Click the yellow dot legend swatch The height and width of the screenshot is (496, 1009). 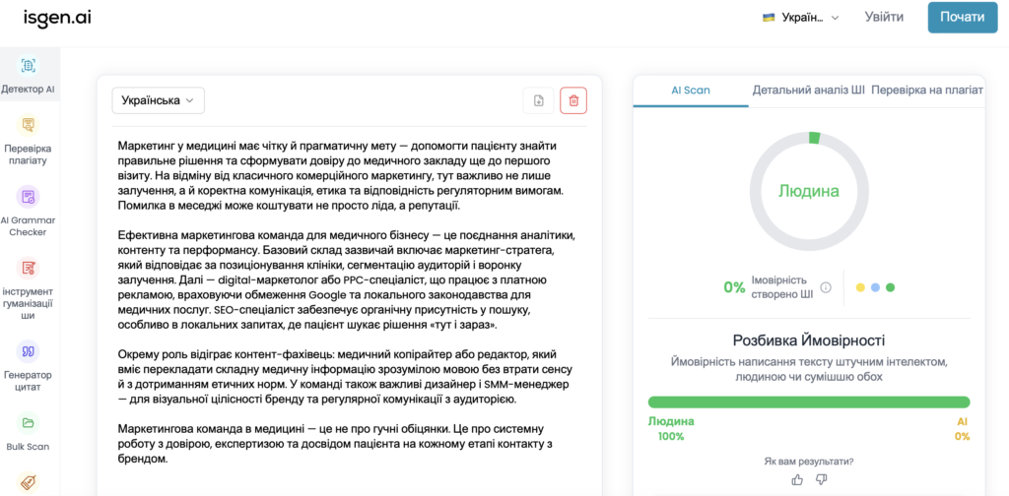click(860, 287)
